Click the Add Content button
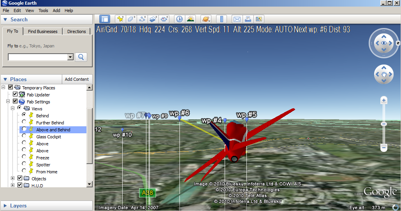The width and height of the screenshot is (401, 211). click(77, 79)
